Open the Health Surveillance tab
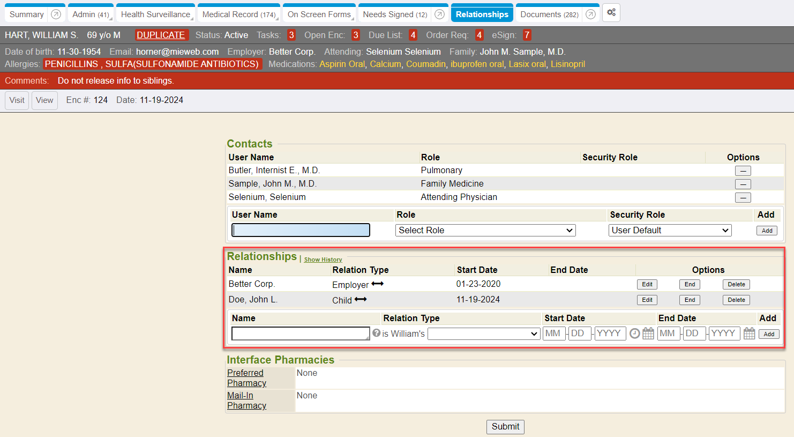 [x=155, y=14]
